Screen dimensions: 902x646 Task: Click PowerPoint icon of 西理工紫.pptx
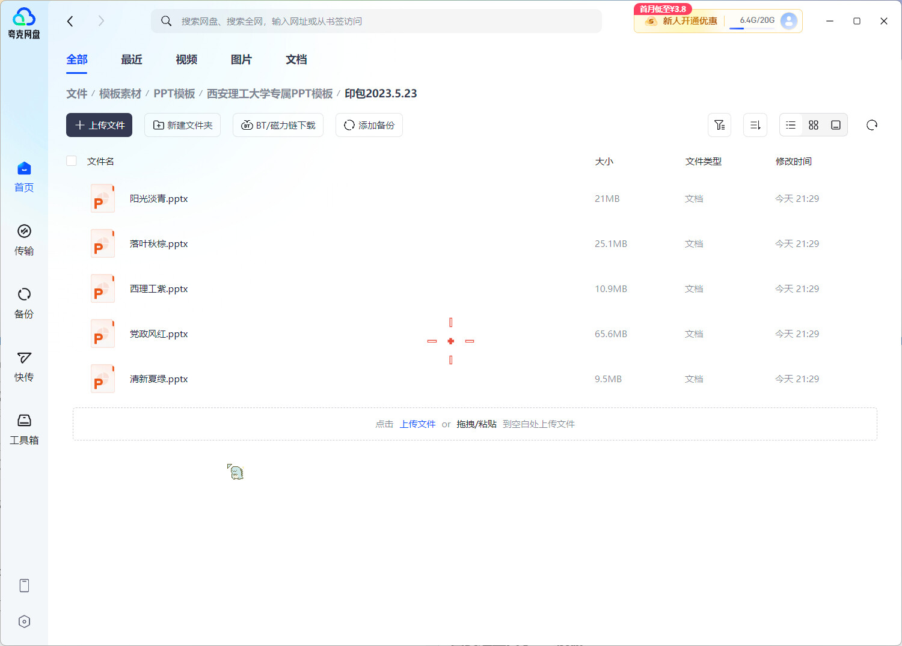[103, 288]
